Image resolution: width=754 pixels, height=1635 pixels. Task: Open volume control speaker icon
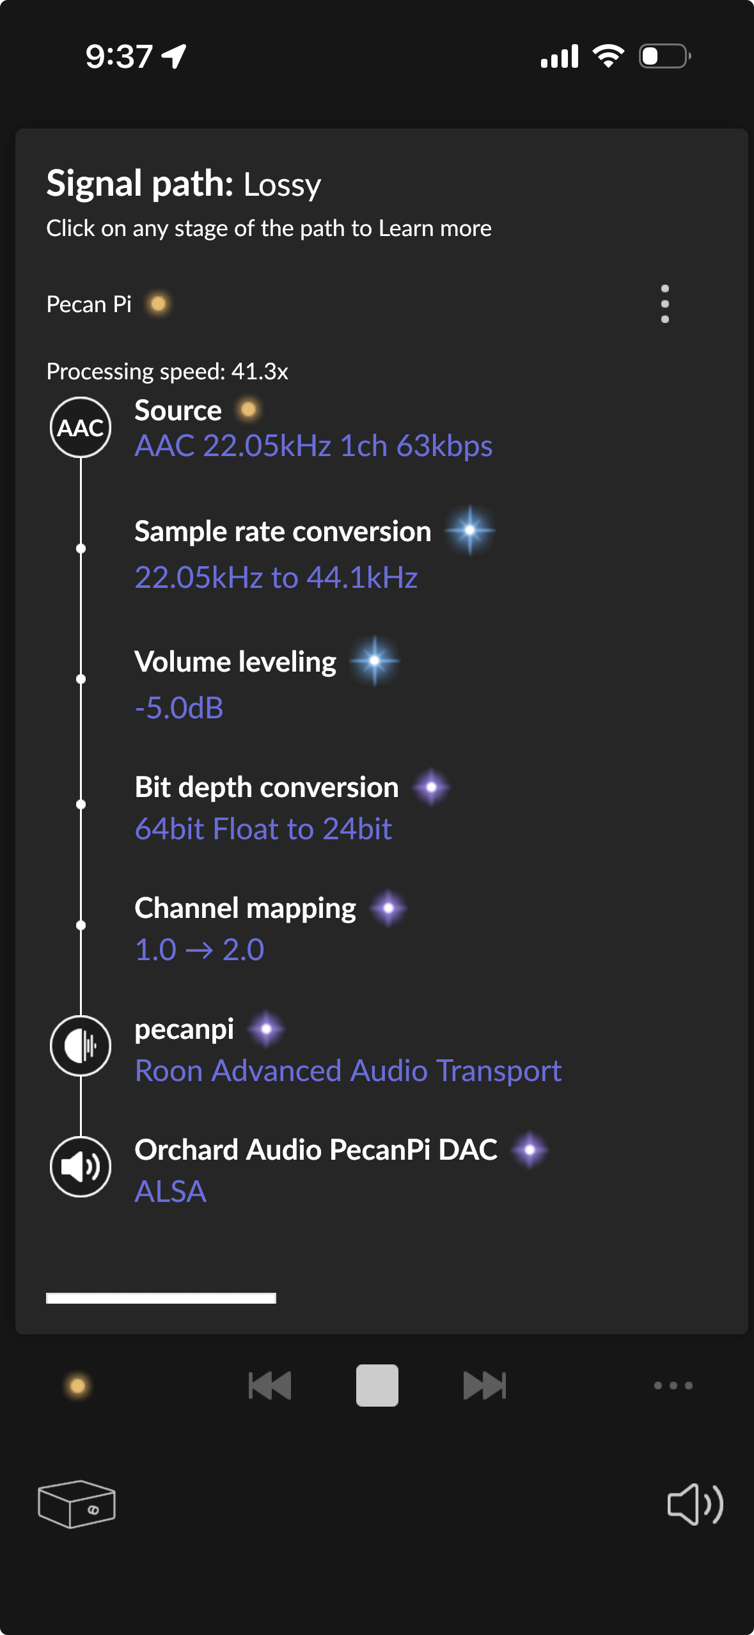[695, 1504]
